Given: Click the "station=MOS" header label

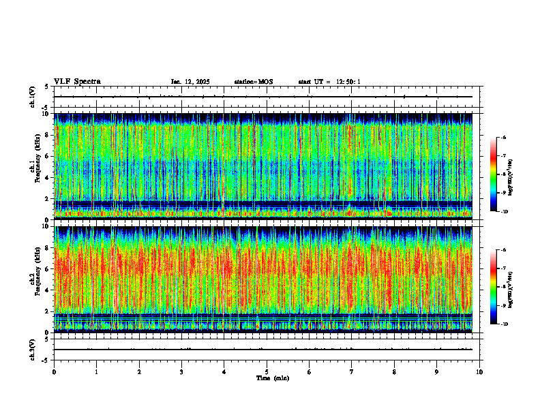Looking at the screenshot, I should click(x=254, y=82).
